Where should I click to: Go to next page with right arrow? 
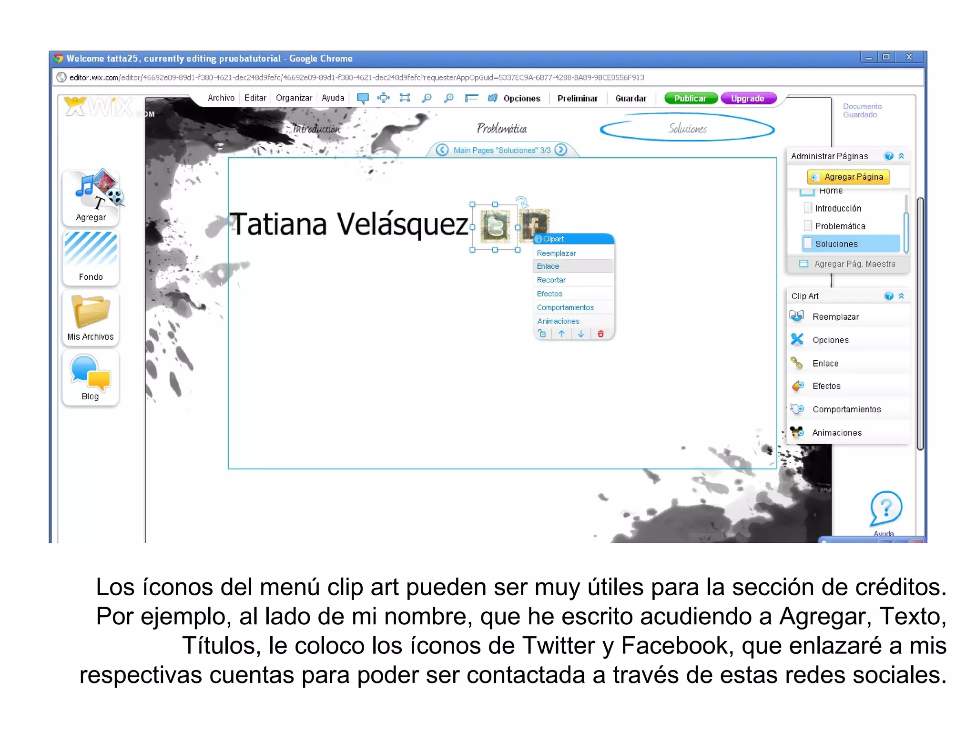click(x=561, y=150)
